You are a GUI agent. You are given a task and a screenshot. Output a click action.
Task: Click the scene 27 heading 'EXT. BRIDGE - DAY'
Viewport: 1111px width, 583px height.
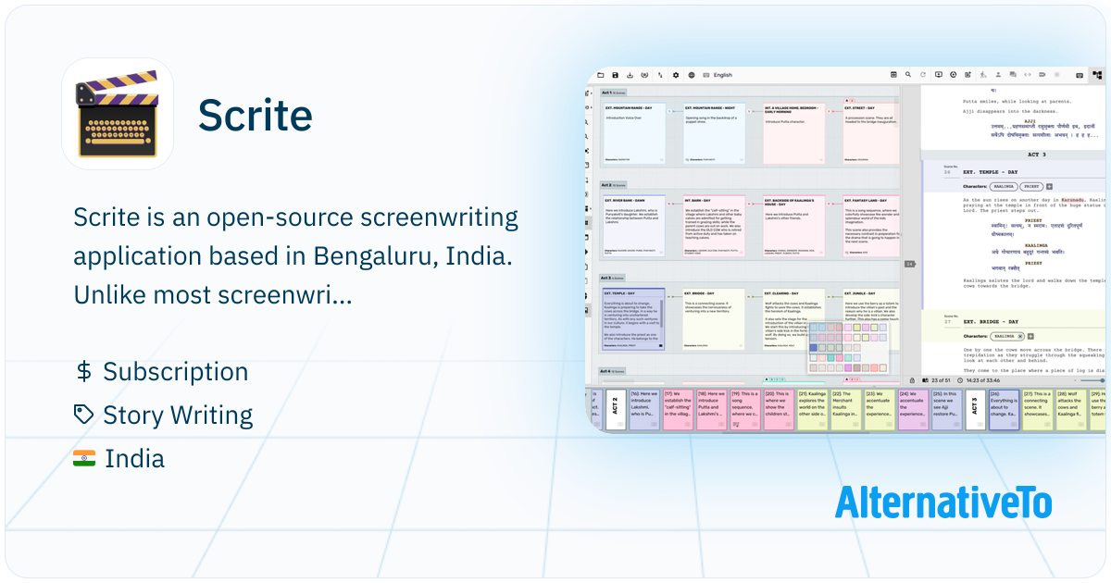tap(991, 322)
